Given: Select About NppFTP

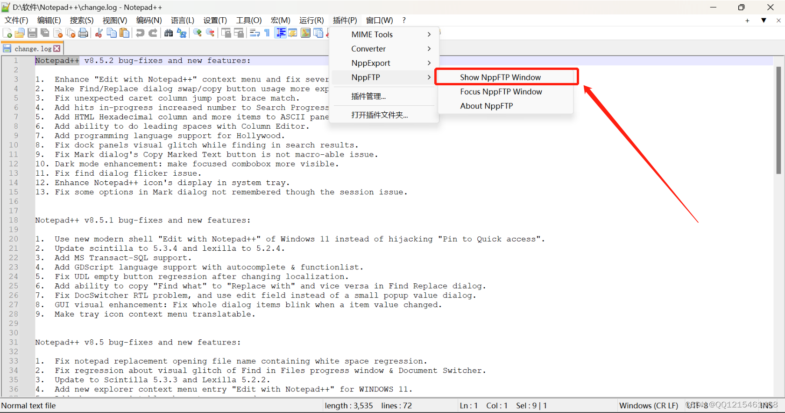Looking at the screenshot, I should pos(506,106).
